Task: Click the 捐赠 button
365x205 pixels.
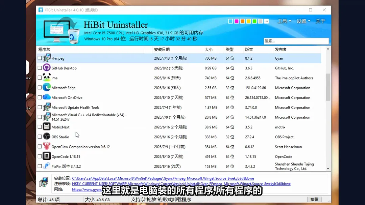Action: pyautogui.click(x=314, y=199)
